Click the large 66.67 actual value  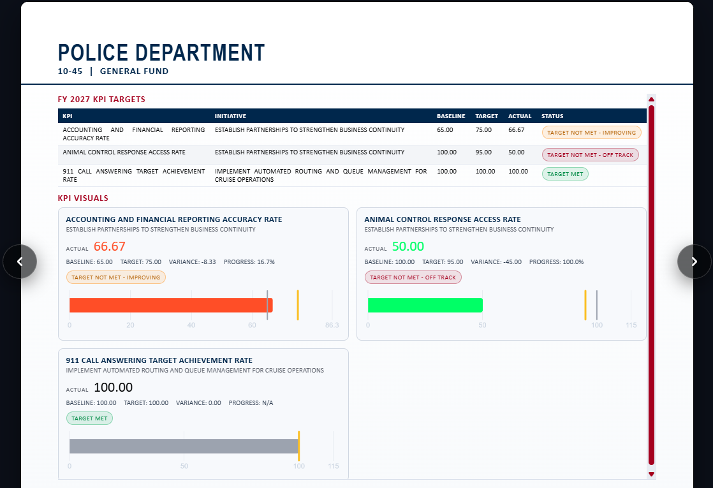[x=110, y=246]
